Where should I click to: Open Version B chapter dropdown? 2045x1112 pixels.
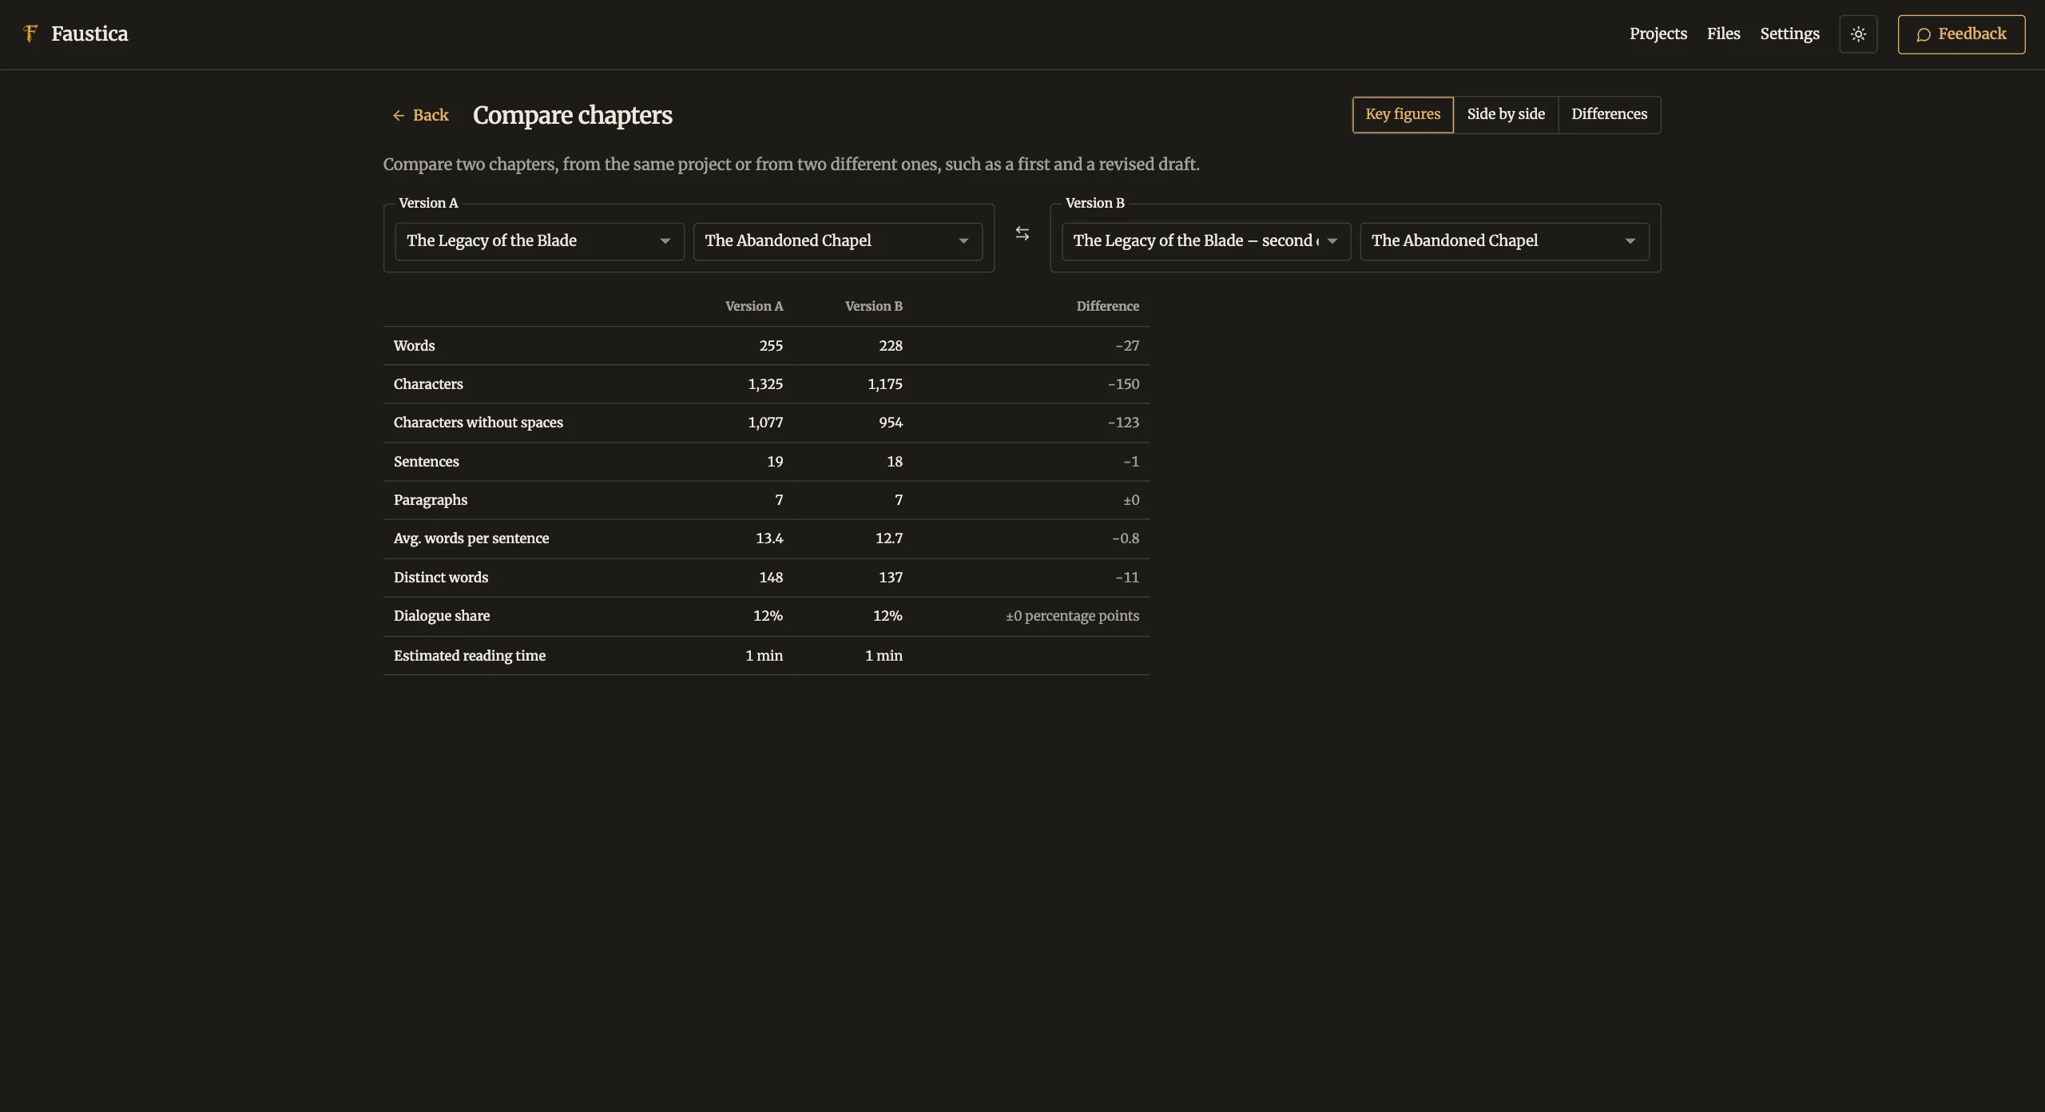click(1504, 241)
